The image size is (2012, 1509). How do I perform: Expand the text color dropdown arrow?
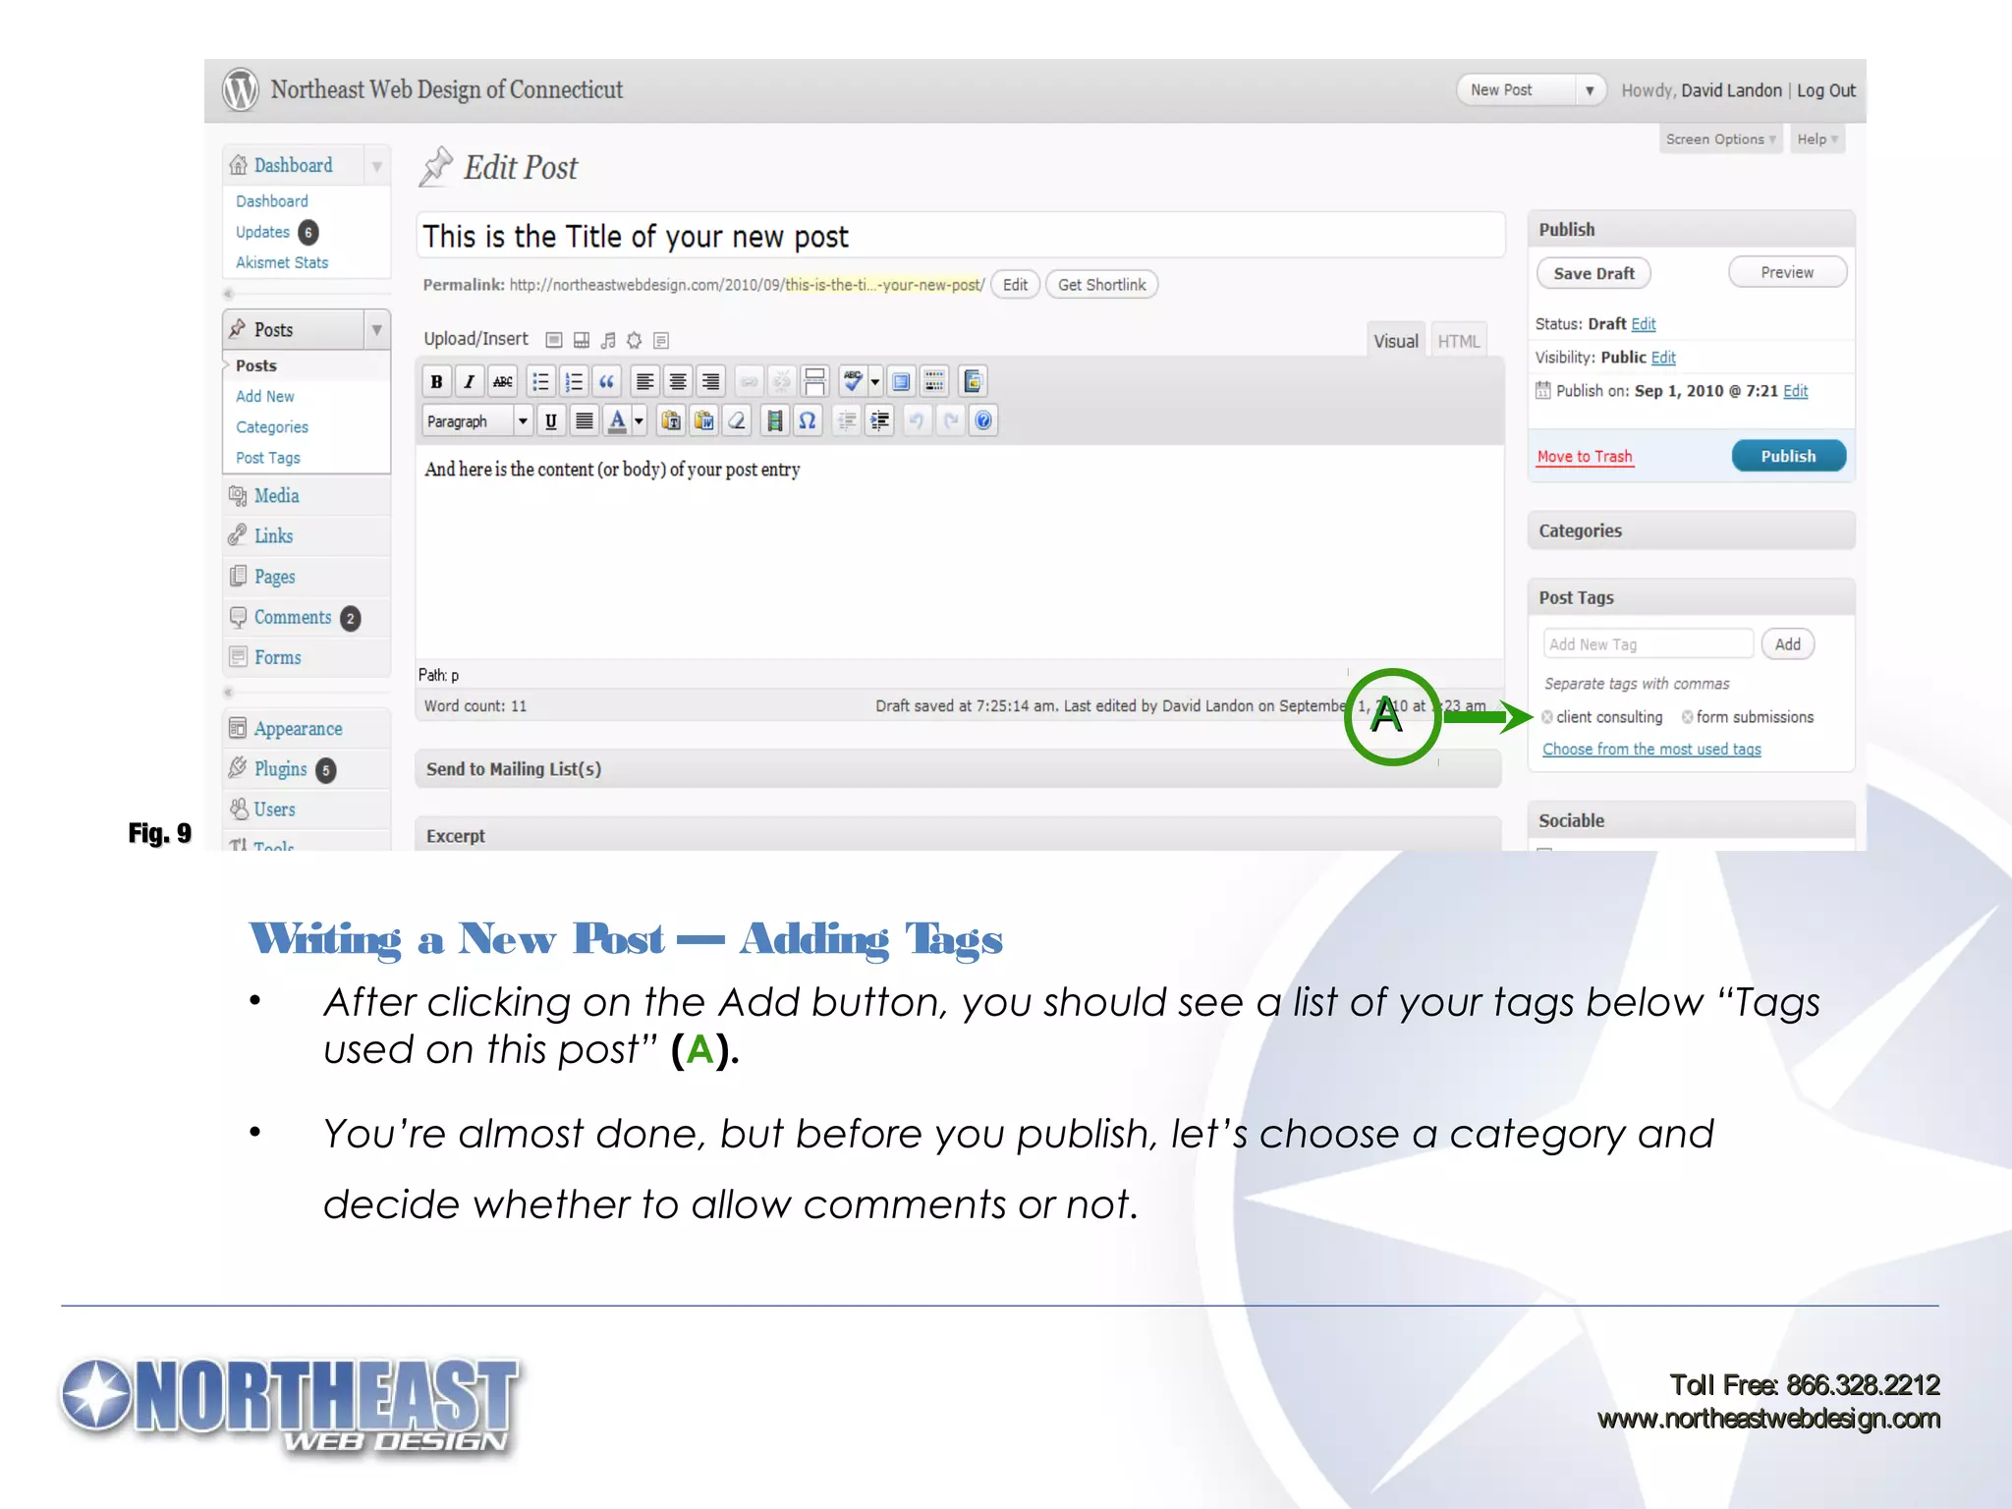pos(639,421)
